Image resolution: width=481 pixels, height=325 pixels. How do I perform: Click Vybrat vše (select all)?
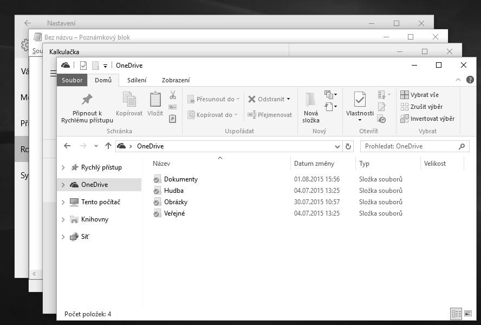coord(419,95)
